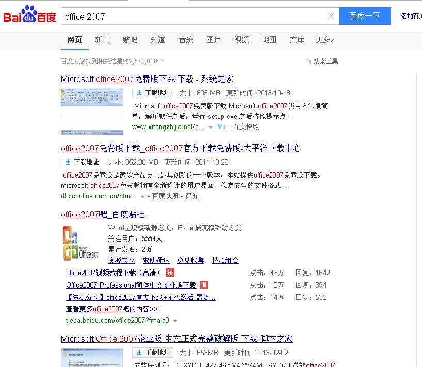Viewport: 422px width, 367px height.
Task: Click the 回复: 1642 text
Action: (313, 273)
